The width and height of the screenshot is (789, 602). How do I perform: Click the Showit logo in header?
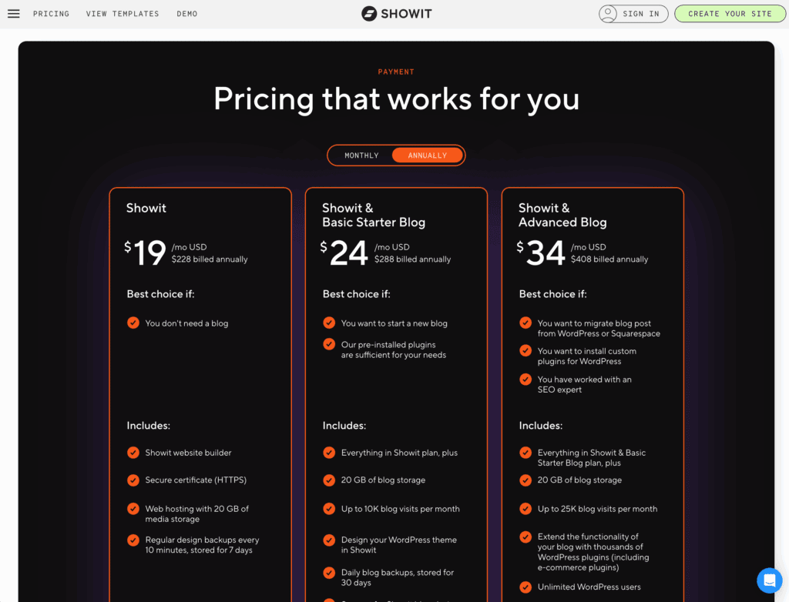click(396, 14)
